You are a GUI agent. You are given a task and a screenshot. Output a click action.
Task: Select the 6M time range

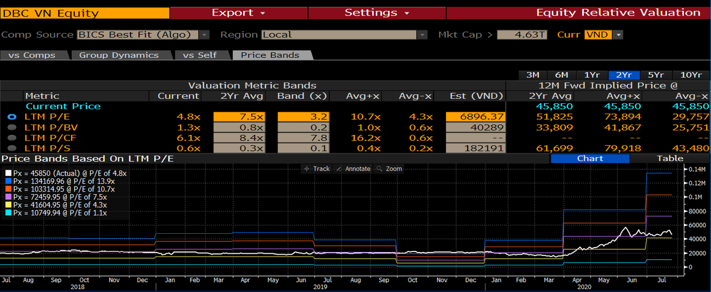pos(562,75)
